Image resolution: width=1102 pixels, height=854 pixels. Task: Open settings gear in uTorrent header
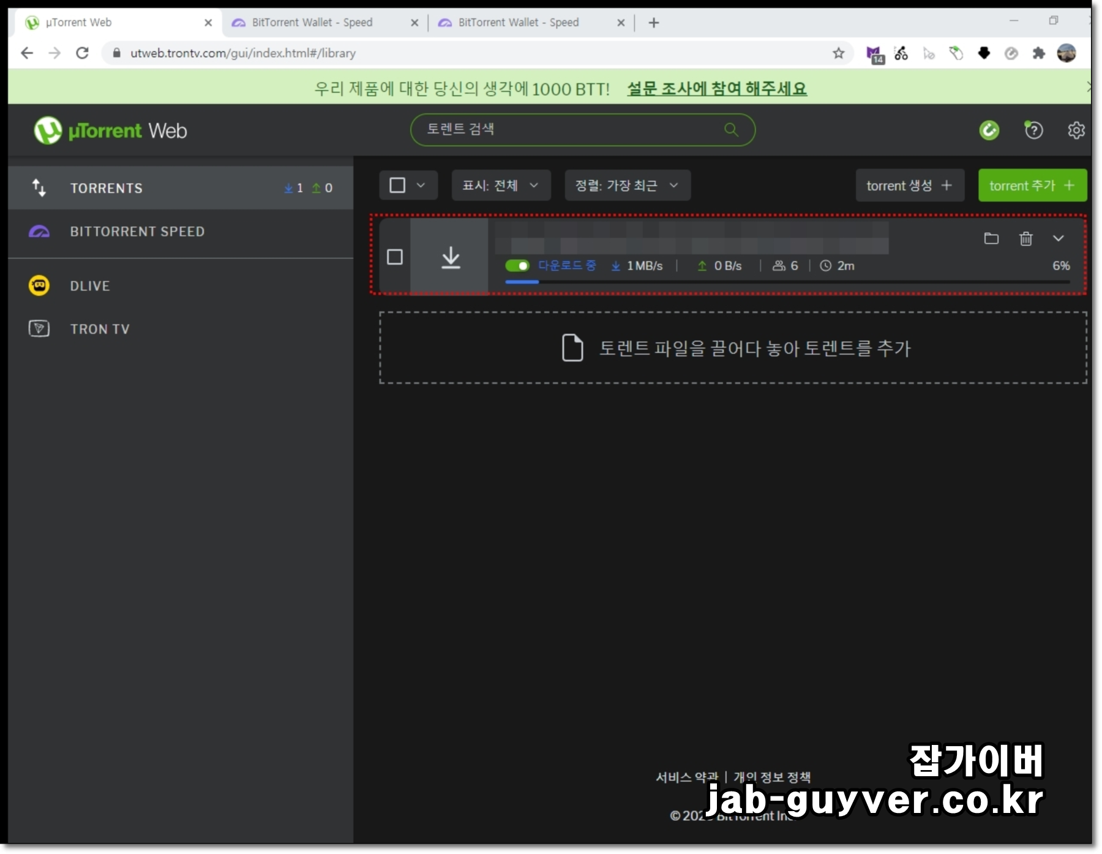[x=1076, y=130]
